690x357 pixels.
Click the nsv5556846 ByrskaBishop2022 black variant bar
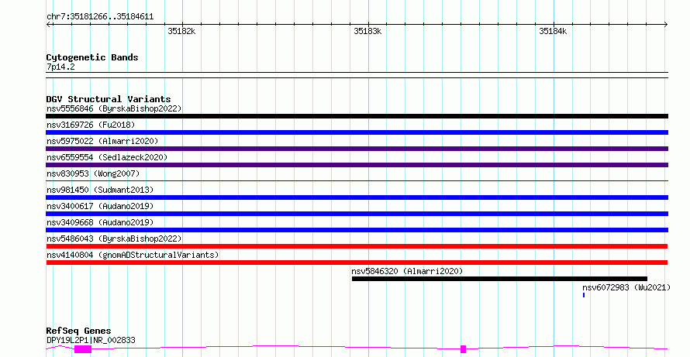tap(357, 116)
